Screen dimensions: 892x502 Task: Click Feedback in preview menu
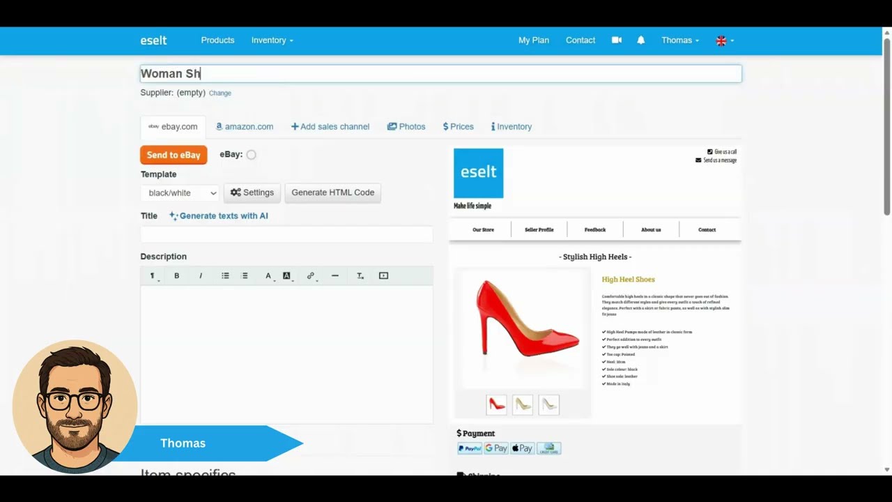coord(595,229)
